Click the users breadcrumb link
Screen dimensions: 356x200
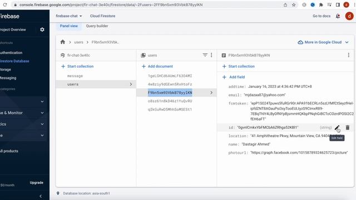click(x=78, y=42)
